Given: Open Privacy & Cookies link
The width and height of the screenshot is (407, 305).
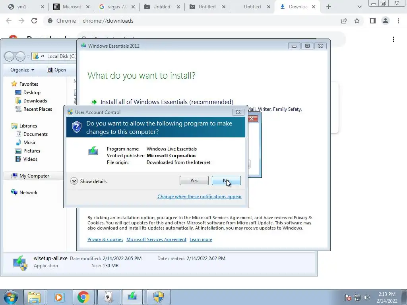Looking at the screenshot, I should tap(105, 239).
